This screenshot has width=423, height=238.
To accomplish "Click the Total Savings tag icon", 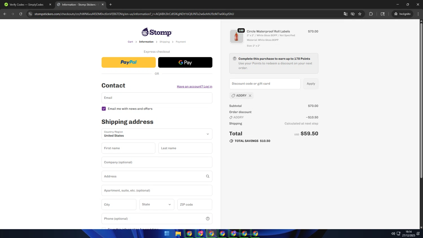I will pyautogui.click(x=231, y=141).
